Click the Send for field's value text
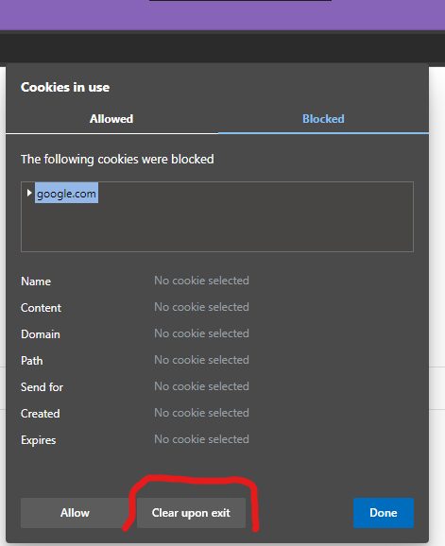This screenshot has height=546, width=445. point(201,386)
